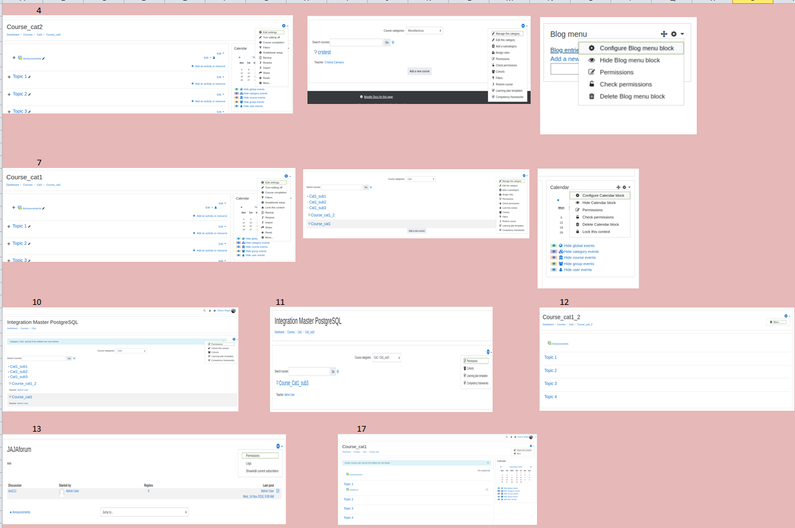
Task: Open Topic 3 in Course_cat1_2 screenshot
Action: [x=550, y=383]
